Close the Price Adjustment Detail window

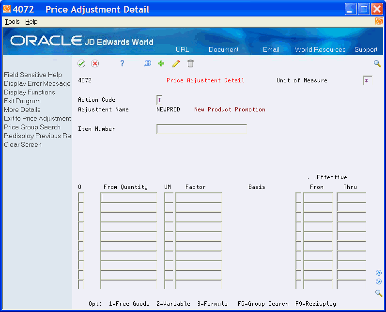377,9
